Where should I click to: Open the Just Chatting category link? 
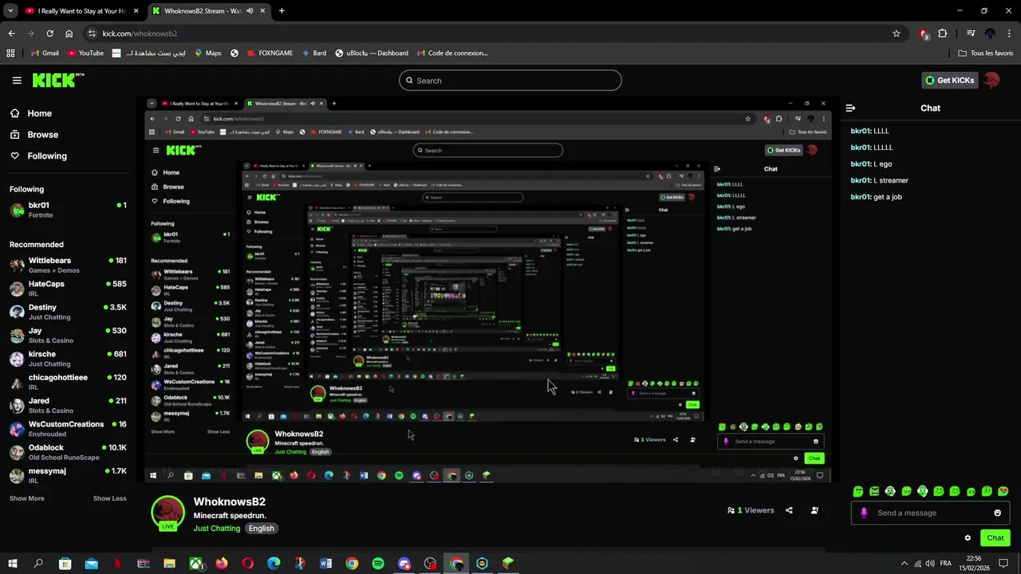coord(216,529)
